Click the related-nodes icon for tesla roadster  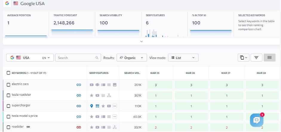tap(109, 95)
